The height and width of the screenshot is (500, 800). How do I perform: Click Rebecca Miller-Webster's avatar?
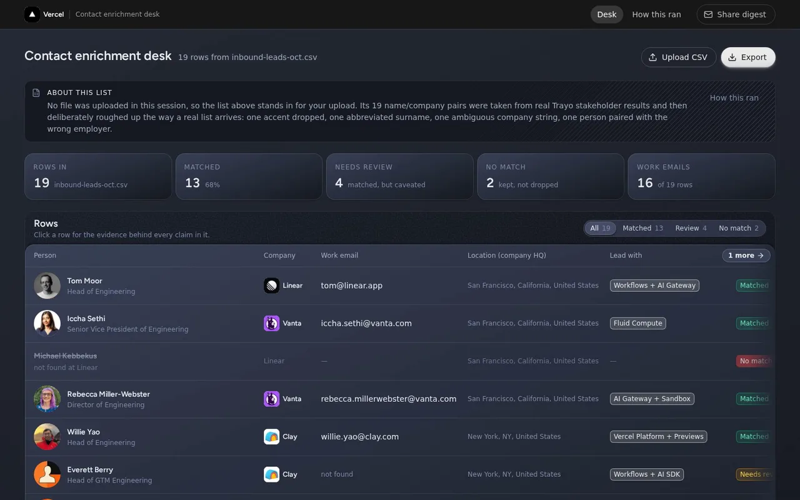pos(47,399)
